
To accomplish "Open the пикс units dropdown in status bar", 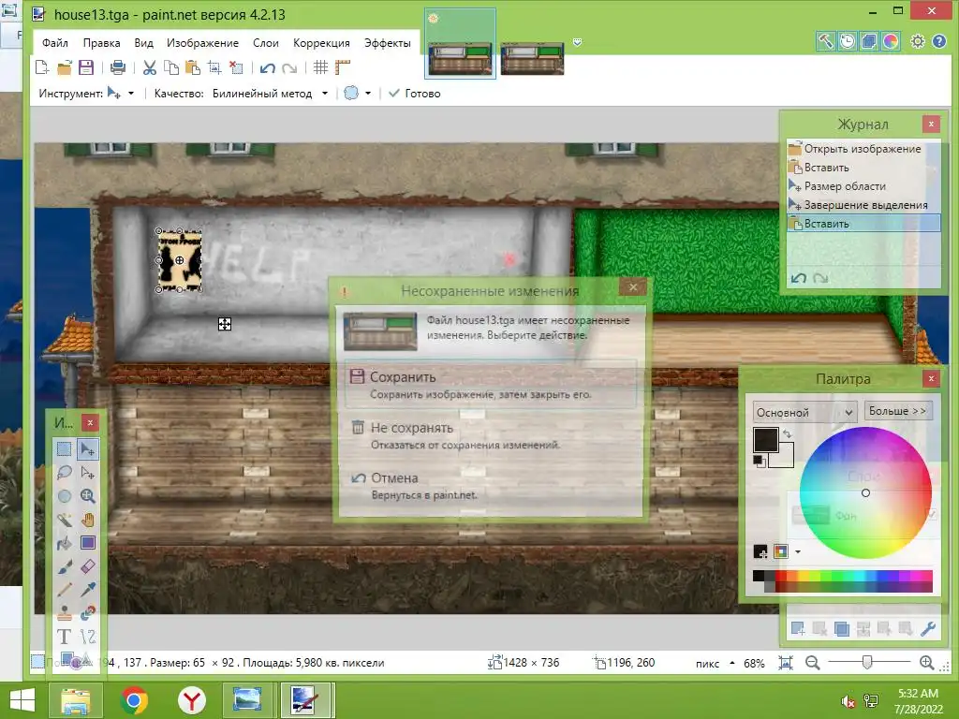I will 715,664.
